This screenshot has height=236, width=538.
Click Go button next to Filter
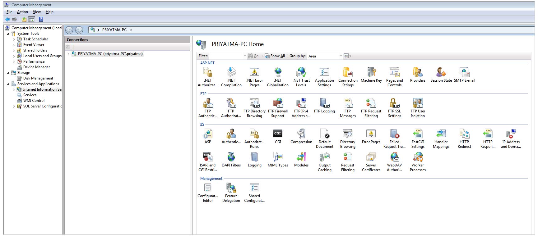(x=253, y=56)
